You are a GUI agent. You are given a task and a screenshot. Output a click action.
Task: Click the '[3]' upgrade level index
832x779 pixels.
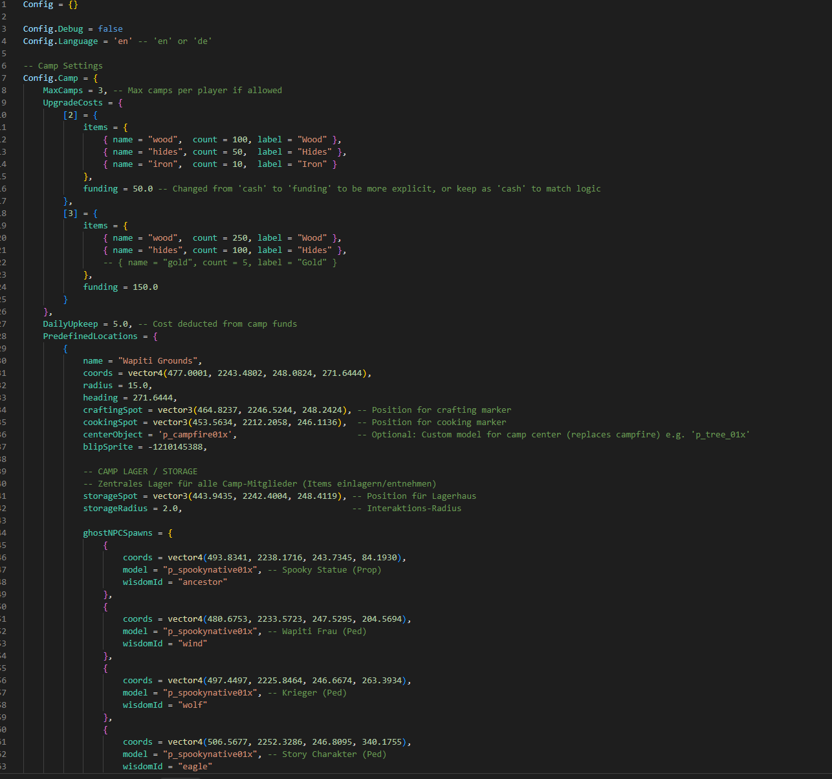(71, 214)
